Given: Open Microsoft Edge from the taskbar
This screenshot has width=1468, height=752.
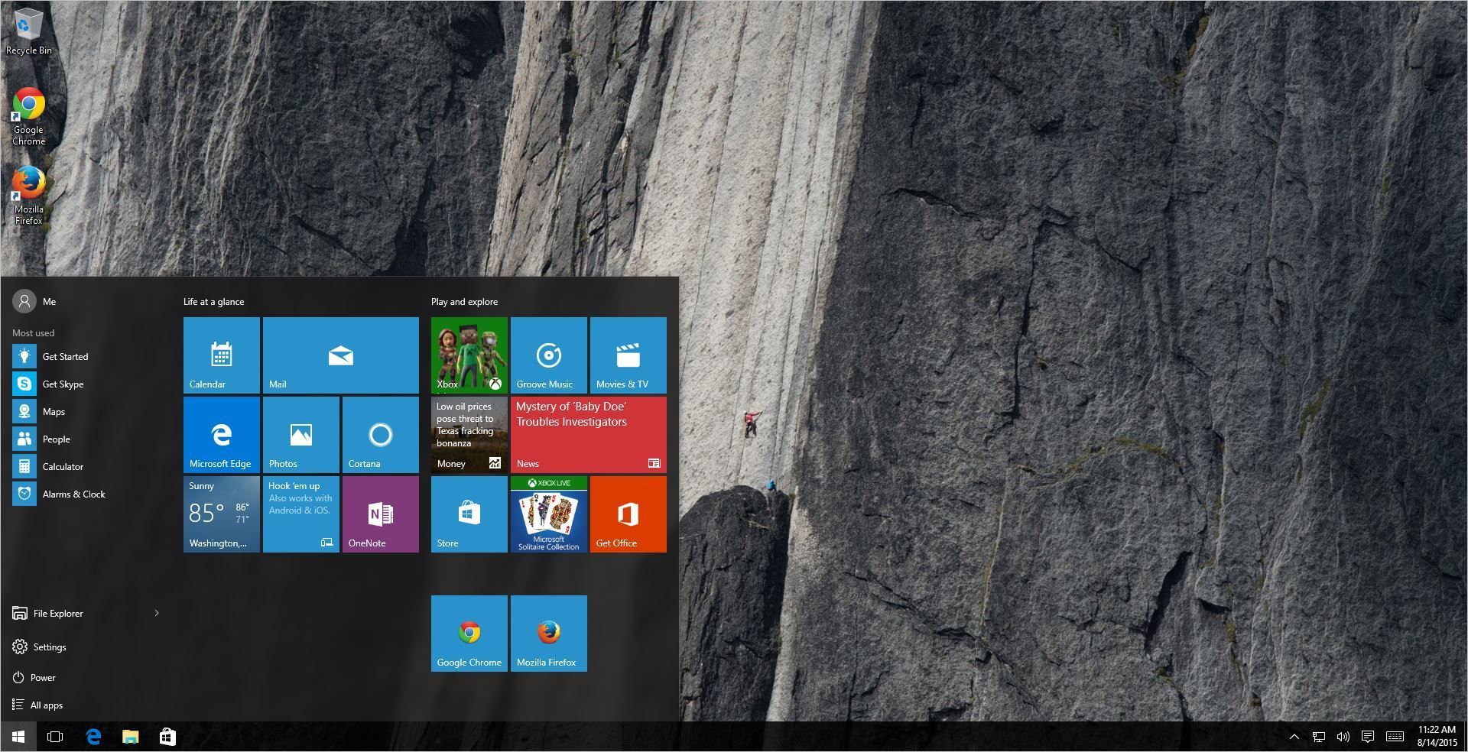Looking at the screenshot, I should (x=93, y=736).
